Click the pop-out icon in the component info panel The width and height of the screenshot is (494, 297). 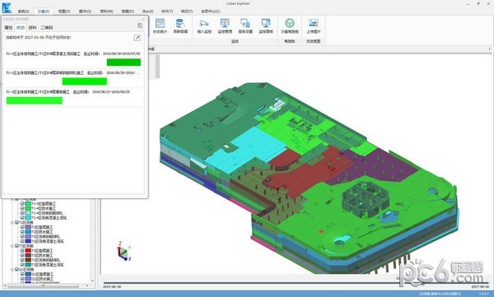coord(140,26)
